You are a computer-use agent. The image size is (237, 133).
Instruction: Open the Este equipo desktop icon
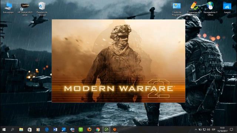[8, 8]
